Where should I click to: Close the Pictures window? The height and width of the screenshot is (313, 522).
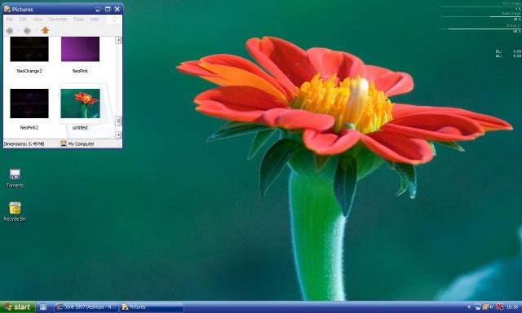[117, 9]
